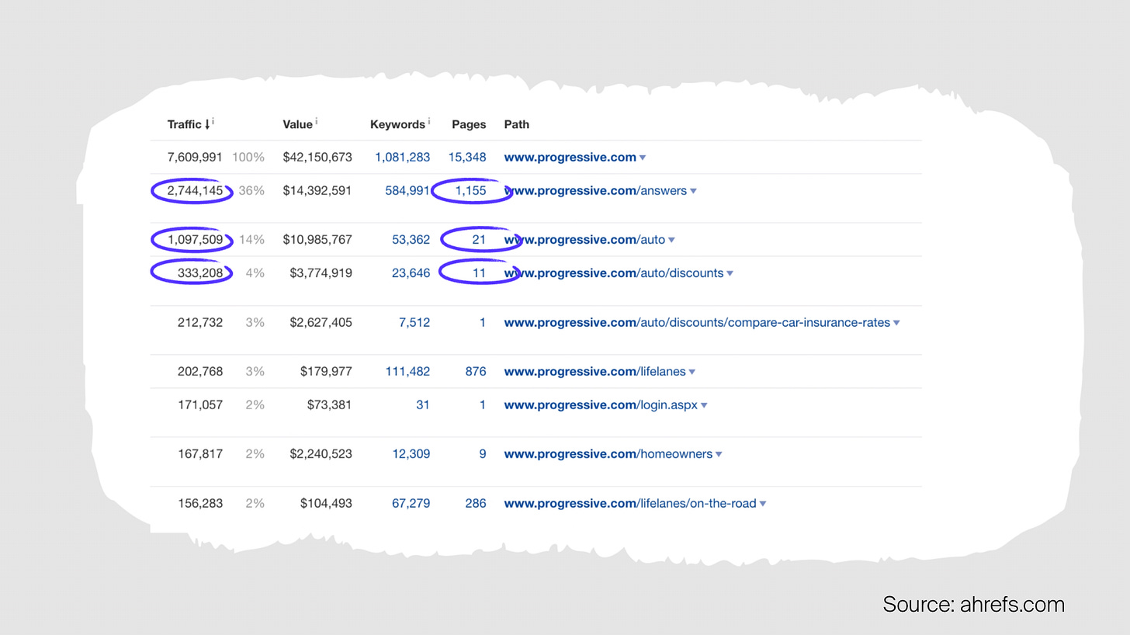
Task: Select the 2,744,145 traffic value
Action: pos(195,190)
